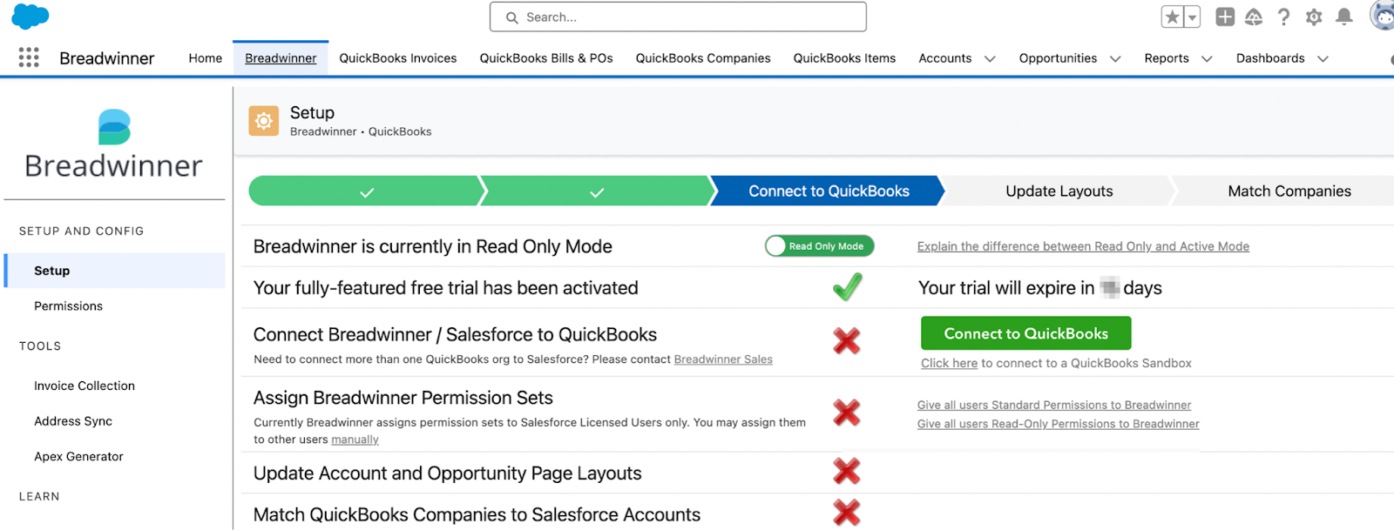Open Apex Generator tool
The width and height of the screenshot is (1394, 530).
(x=78, y=456)
